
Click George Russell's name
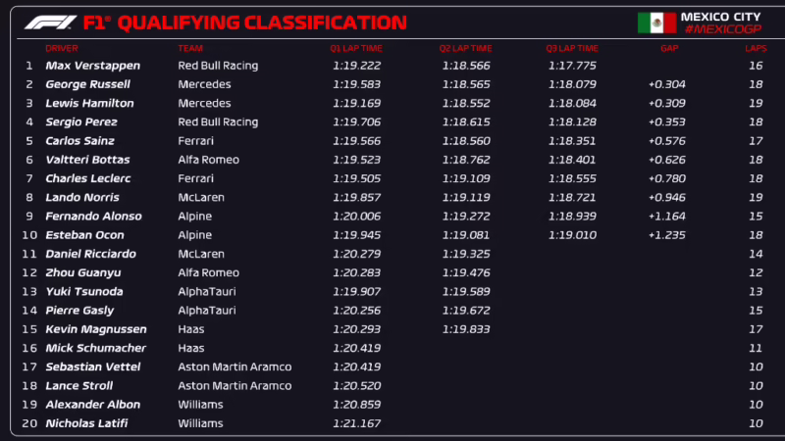[x=87, y=84]
